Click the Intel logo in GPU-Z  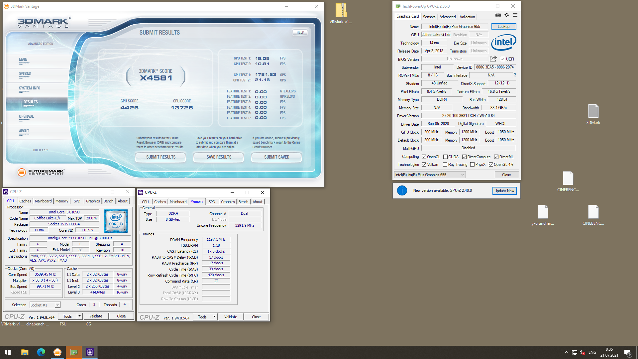coord(504,42)
